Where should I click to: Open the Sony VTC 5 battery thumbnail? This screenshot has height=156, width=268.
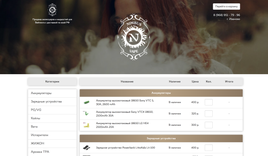87,102
